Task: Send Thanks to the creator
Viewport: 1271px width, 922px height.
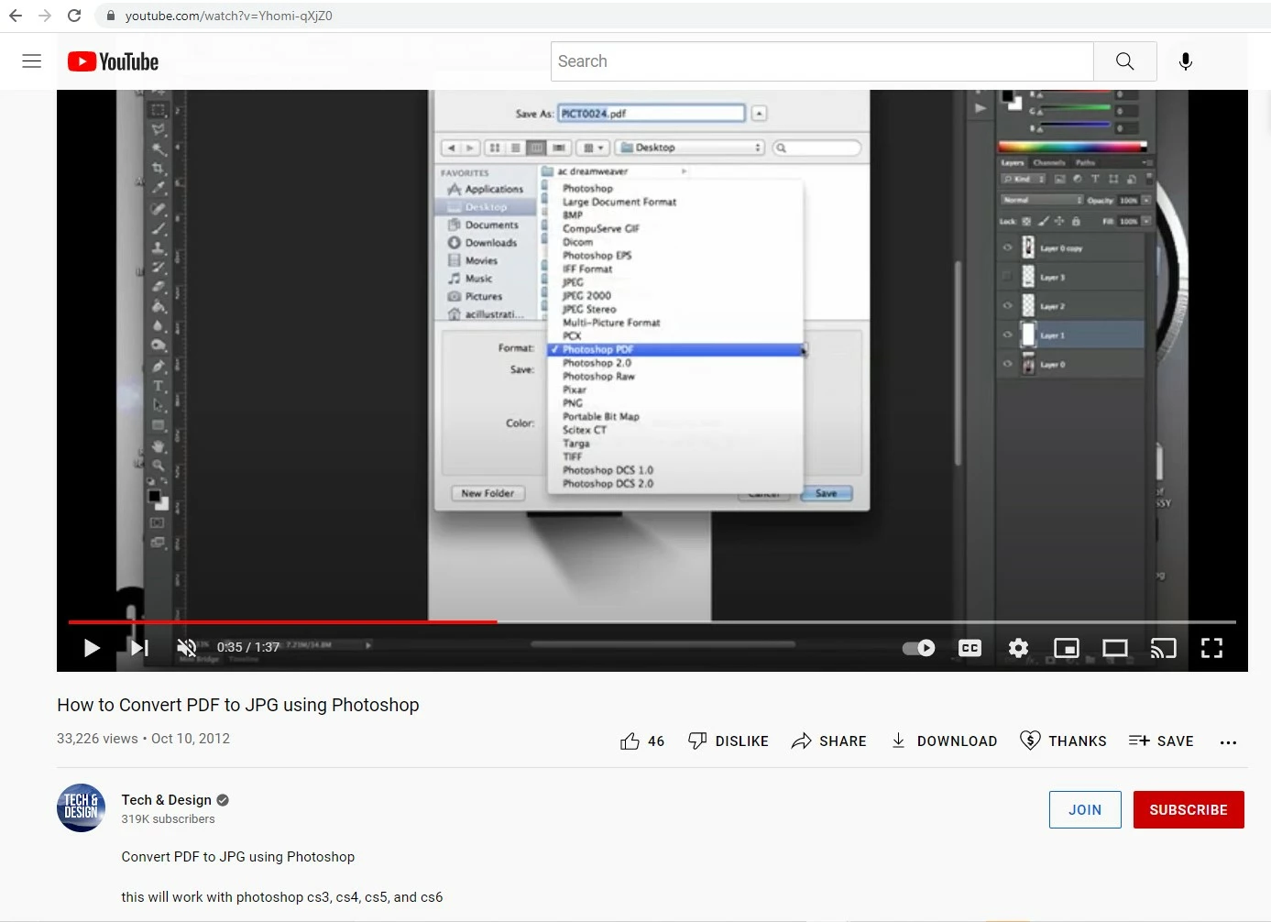Action: click(x=1063, y=741)
